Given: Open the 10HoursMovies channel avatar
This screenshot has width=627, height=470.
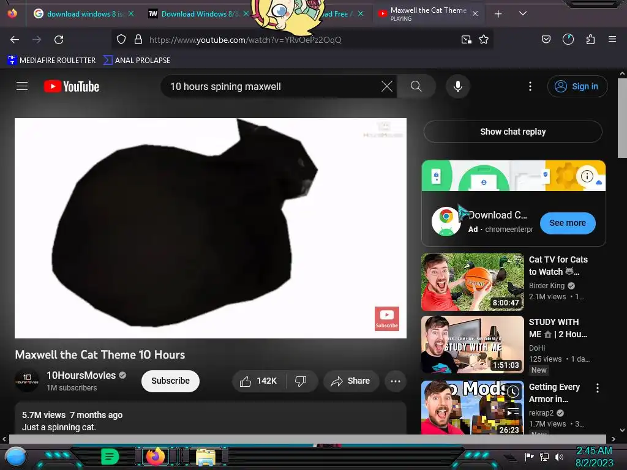Looking at the screenshot, I should coord(27,381).
